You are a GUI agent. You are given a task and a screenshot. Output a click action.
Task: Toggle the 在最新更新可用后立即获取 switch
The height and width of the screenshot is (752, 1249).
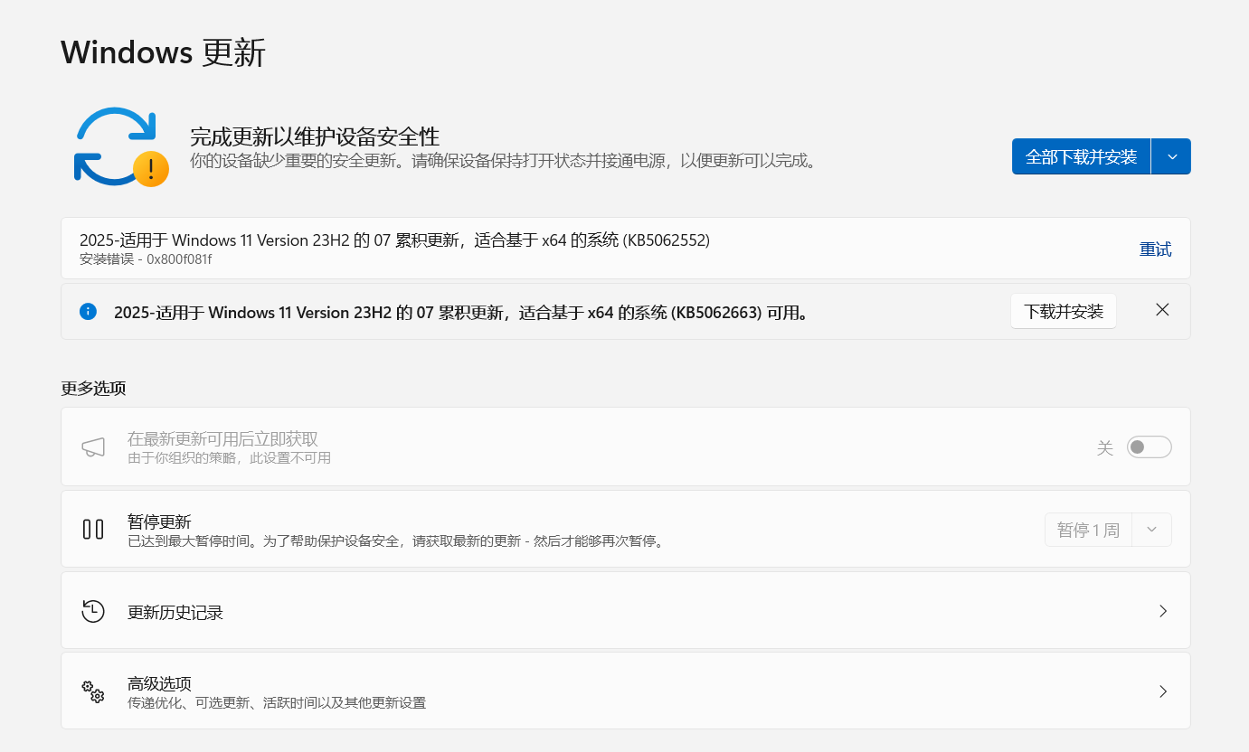(x=1149, y=447)
